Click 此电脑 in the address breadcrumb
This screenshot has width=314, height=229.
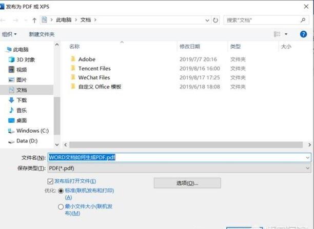(x=64, y=20)
